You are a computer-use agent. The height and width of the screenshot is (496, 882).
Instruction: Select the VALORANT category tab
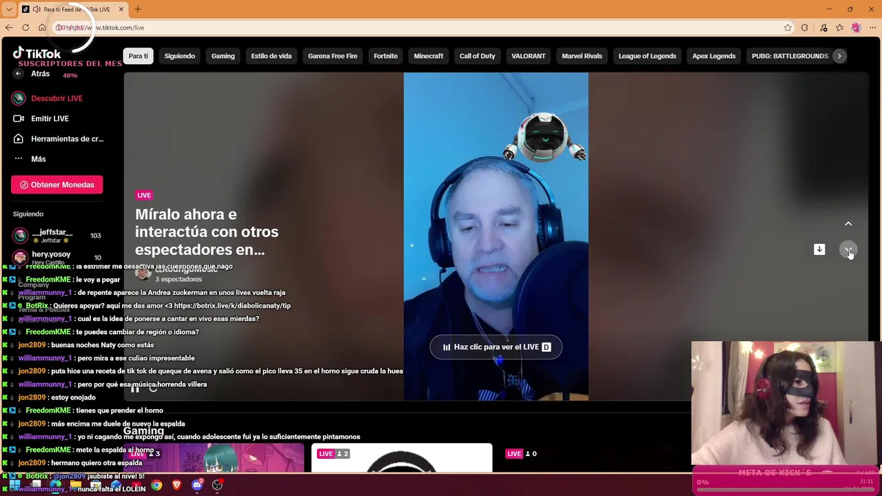click(x=528, y=56)
